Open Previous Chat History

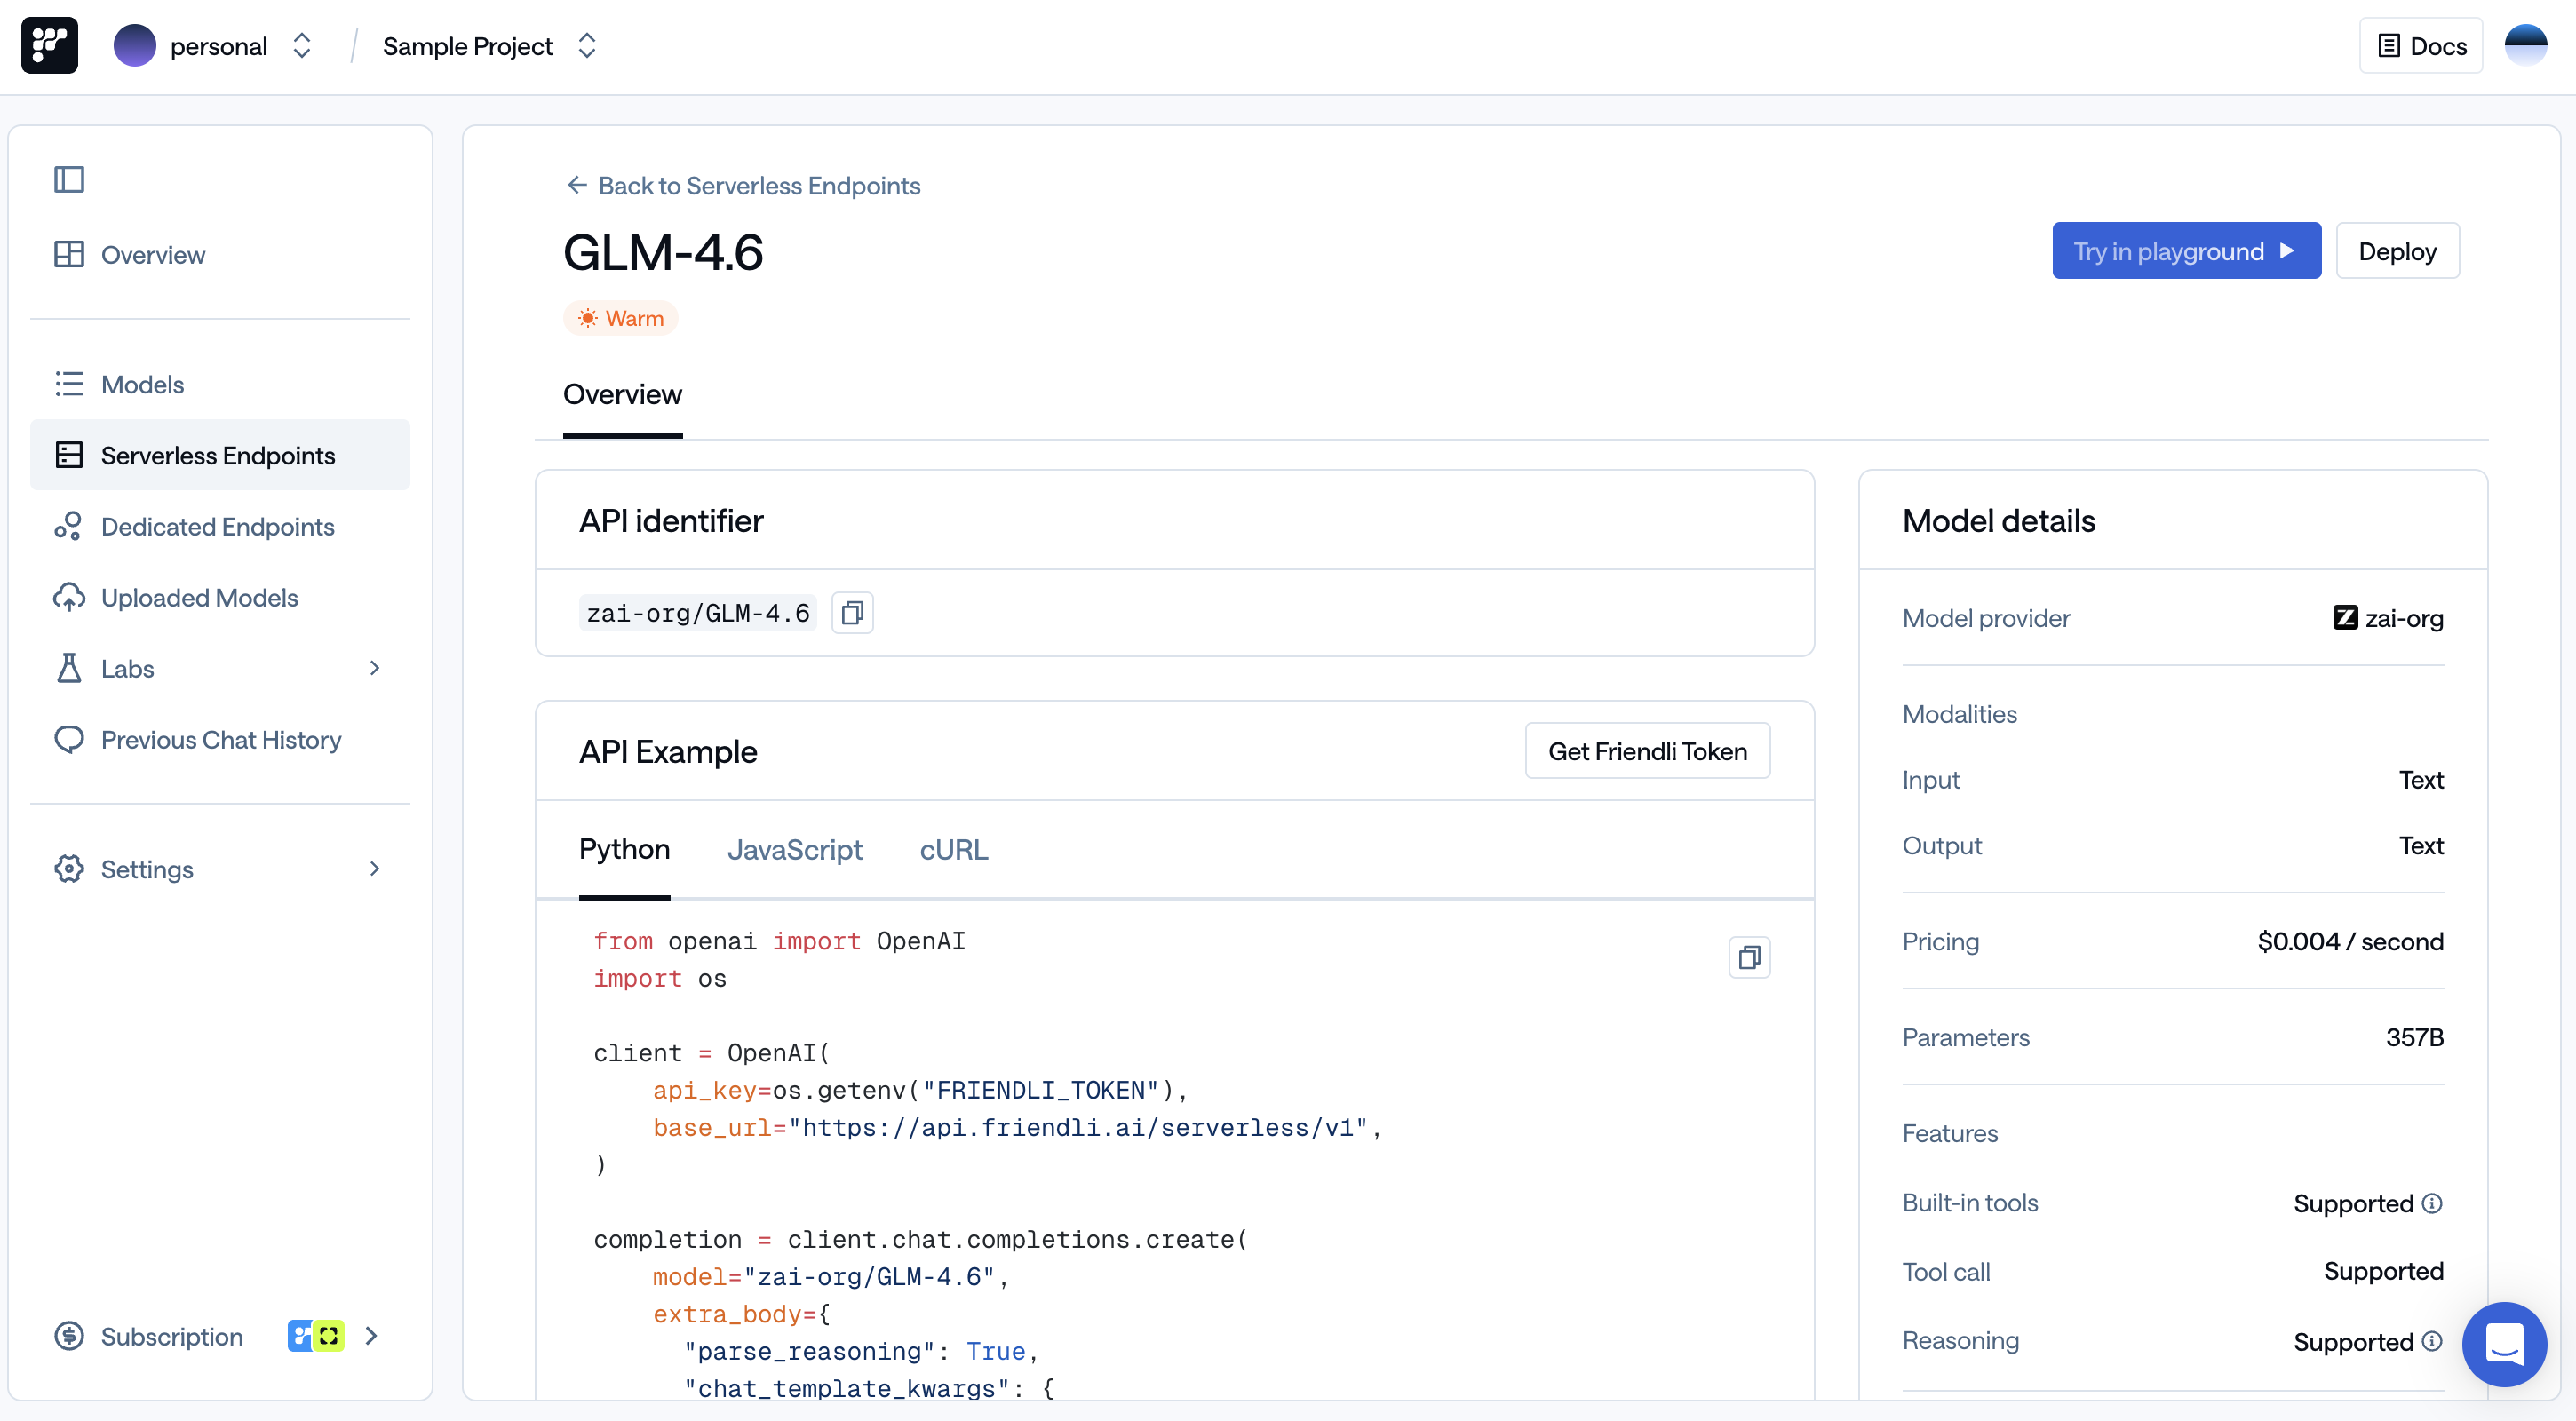click(222, 739)
